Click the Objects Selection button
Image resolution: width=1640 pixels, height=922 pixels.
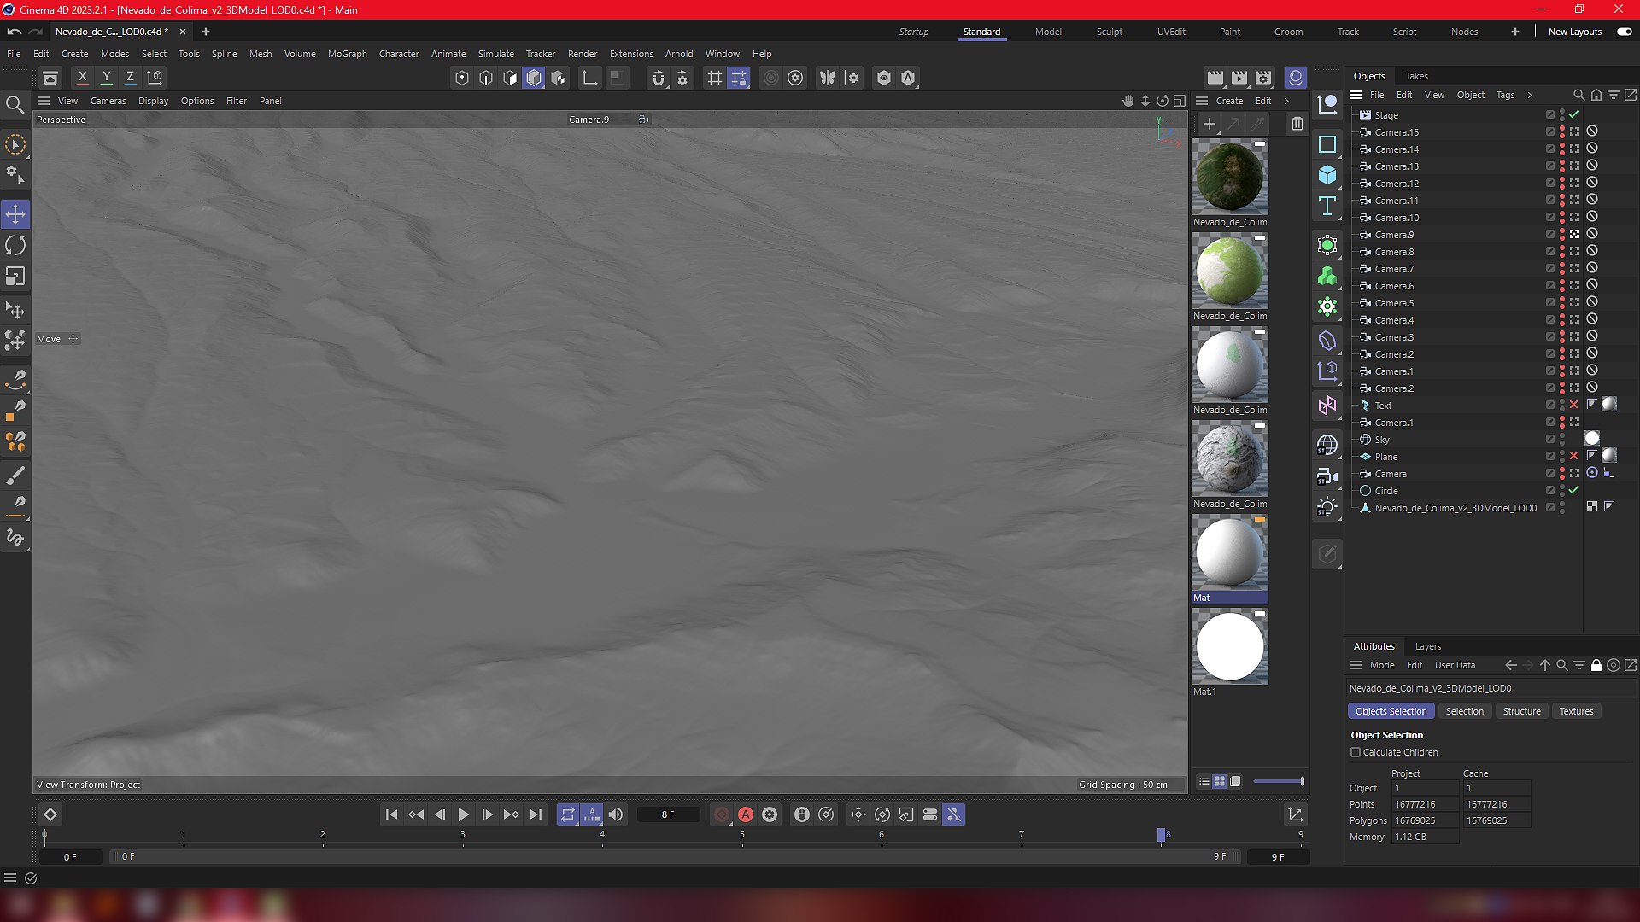pyautogui.click(x=1391, y=711)
